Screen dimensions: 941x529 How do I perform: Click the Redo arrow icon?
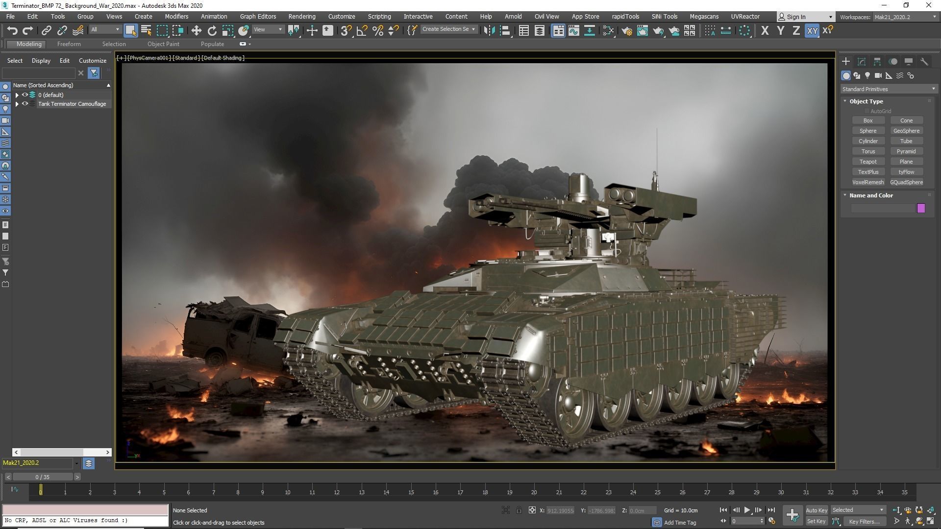click(28, 30)
